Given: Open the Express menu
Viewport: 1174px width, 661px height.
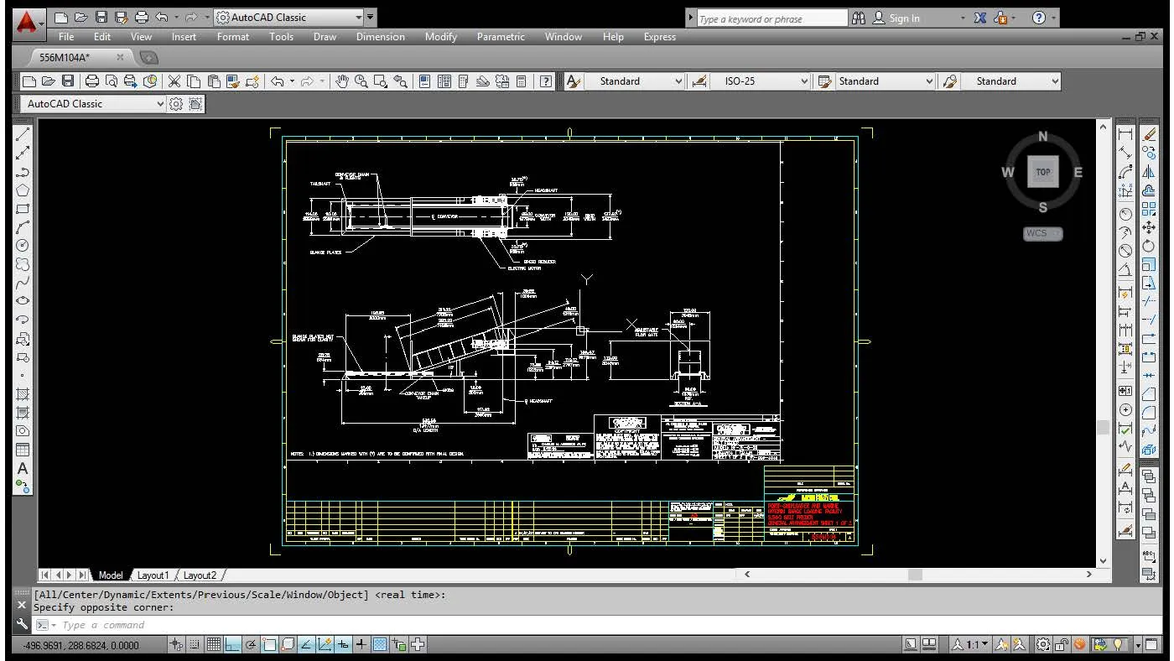Looking at the screenshot, I should tap(659, 37).
